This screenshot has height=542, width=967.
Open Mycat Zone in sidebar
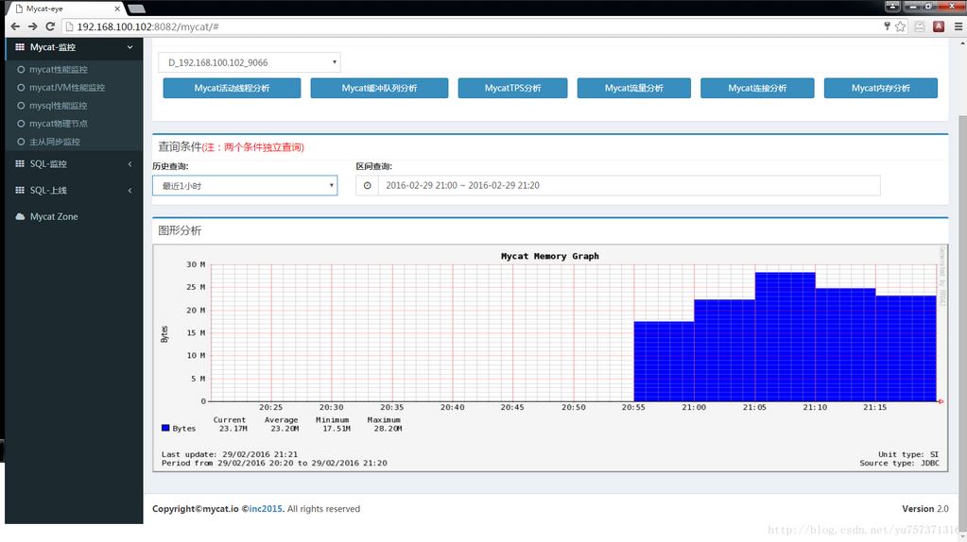54,217
